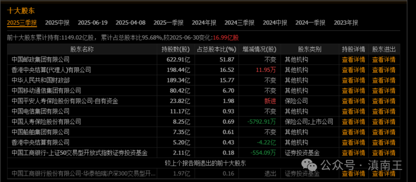This screenshot has height=182, width=416.
Task: Click the 股东名称 column header
Action: pos(82,49)
